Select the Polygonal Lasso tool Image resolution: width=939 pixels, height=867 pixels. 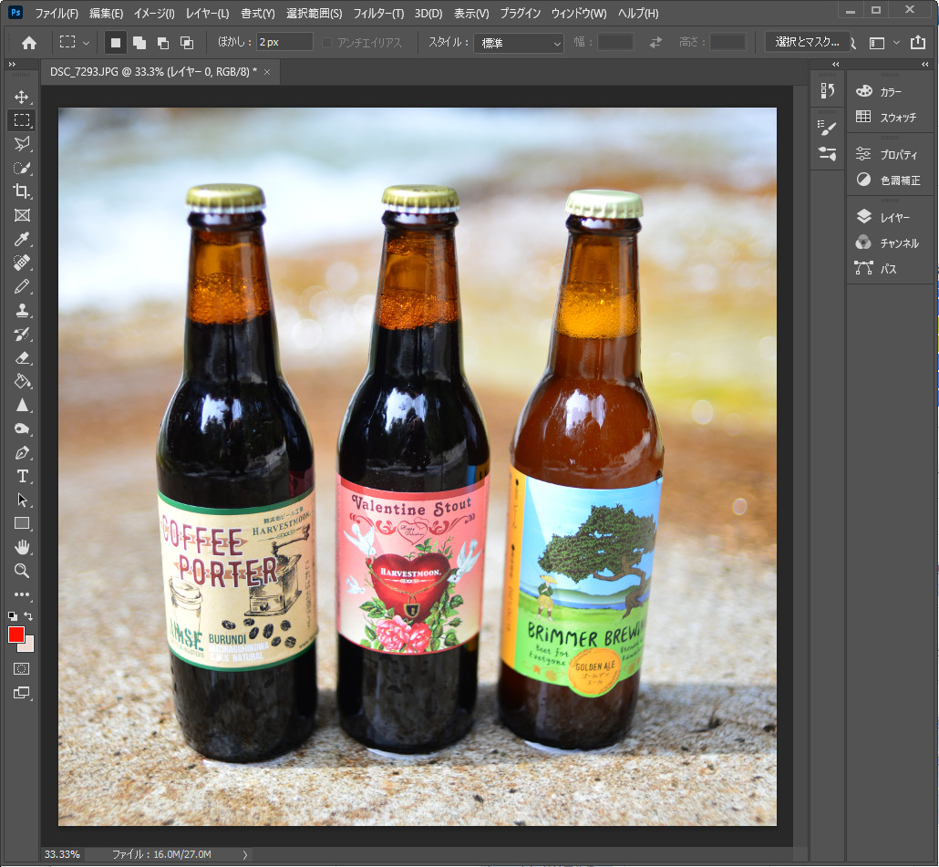point(22,144)
